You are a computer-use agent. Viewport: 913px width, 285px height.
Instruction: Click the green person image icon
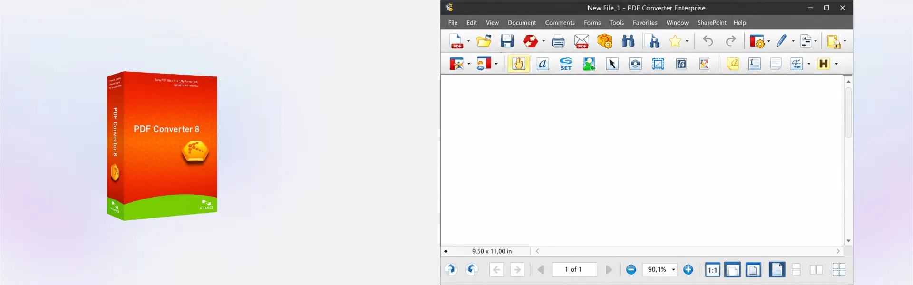point(589,64)
